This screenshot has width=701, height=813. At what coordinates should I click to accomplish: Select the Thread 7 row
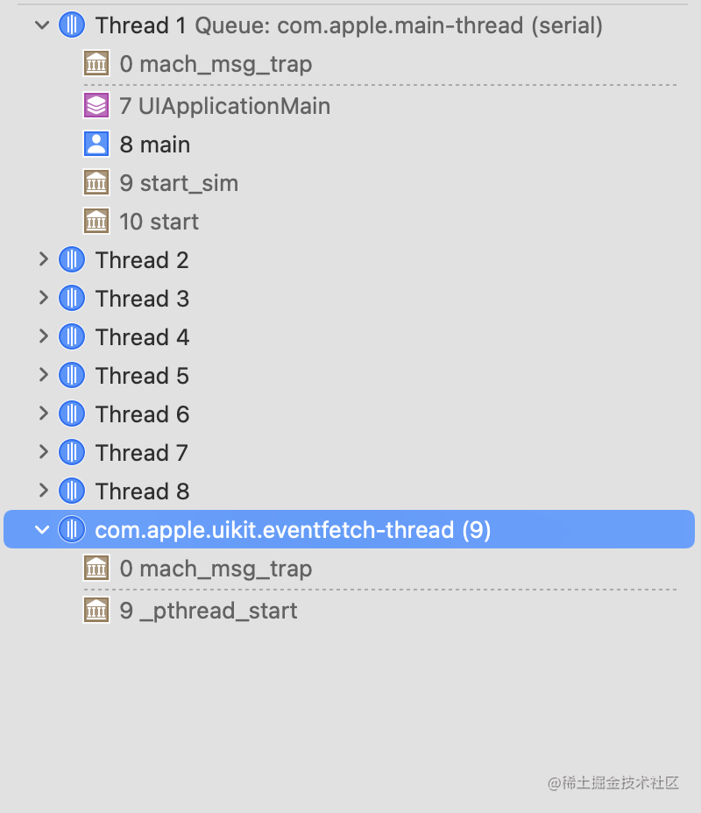(x=142, y=453)
